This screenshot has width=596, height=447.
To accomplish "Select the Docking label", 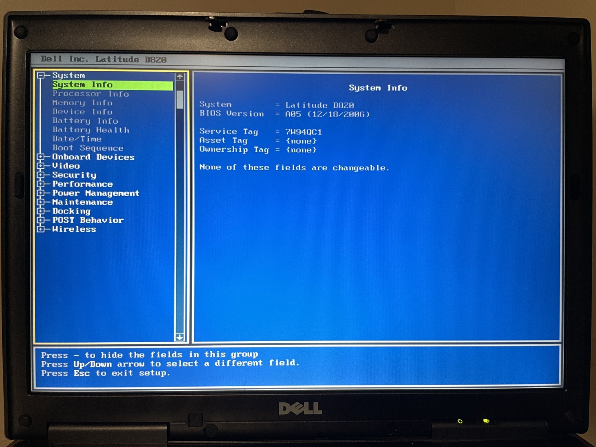I will coord(72,211).
